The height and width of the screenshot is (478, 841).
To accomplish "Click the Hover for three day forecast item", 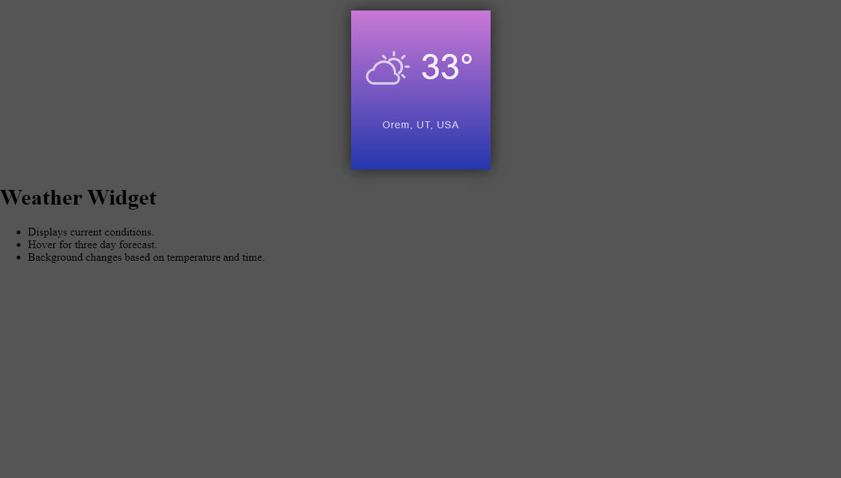I will 92,245.
